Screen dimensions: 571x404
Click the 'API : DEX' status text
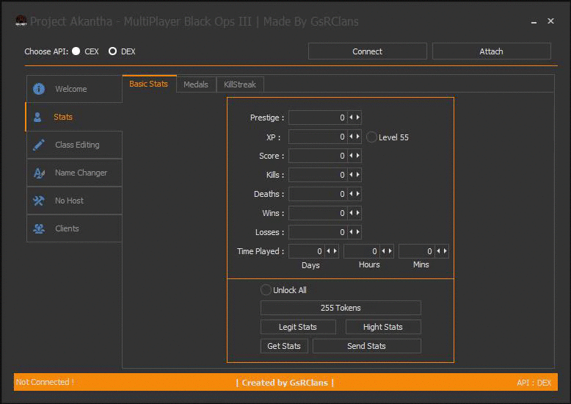[x=534, y=383]
